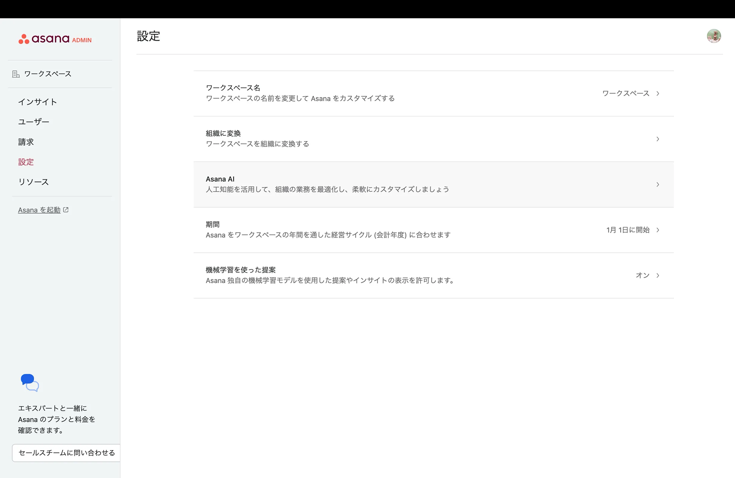Open the Asana AI row chevron
The width and height of the screenshot is (735, 478).
click(x=658, y=184)
